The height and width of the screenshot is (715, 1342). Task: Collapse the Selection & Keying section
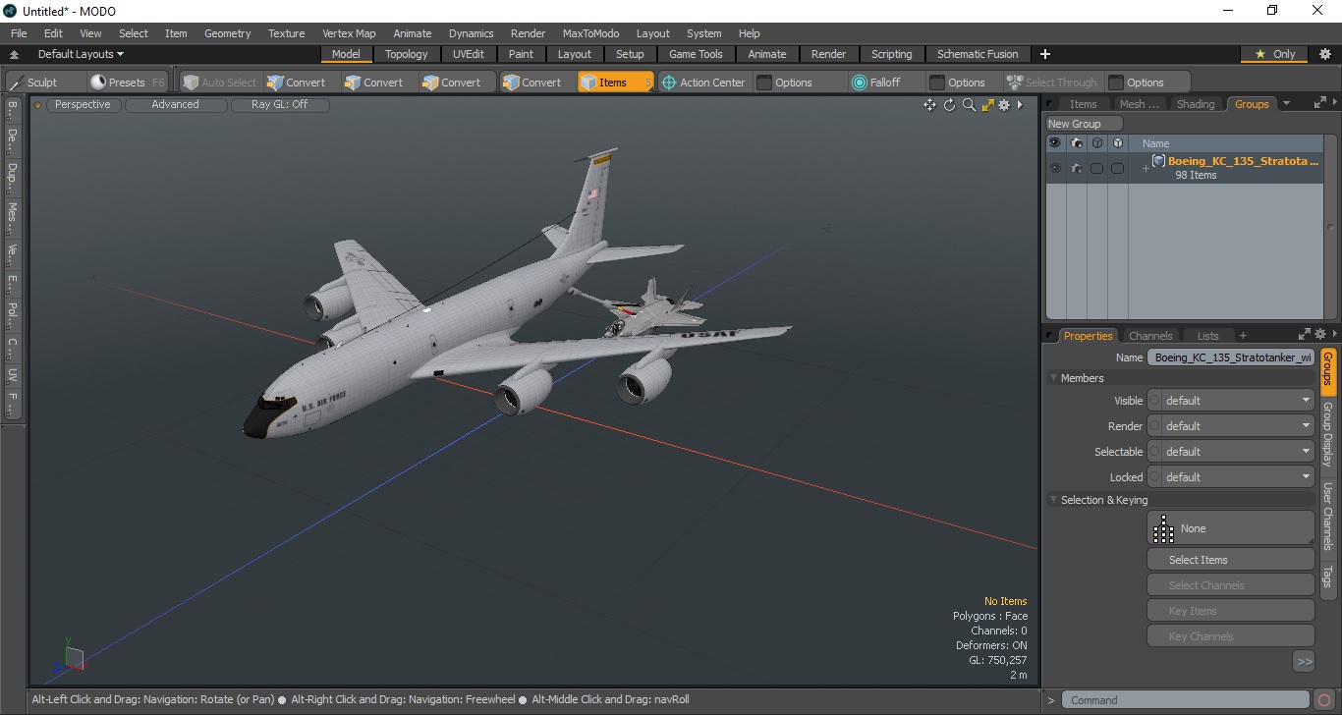coord(1054,500)
